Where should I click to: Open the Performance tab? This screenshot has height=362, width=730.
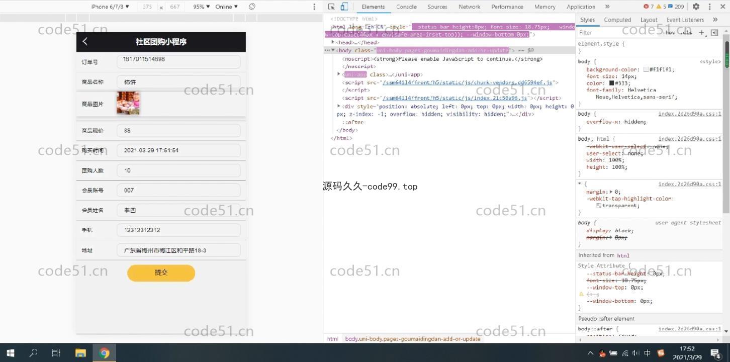point(507,7)
